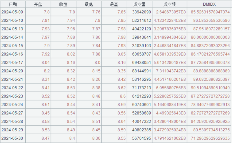The height and width of the screenshot is (143, 232).
Task: Select DMIDX value 80.0000000000003
Action: (210, 37)
